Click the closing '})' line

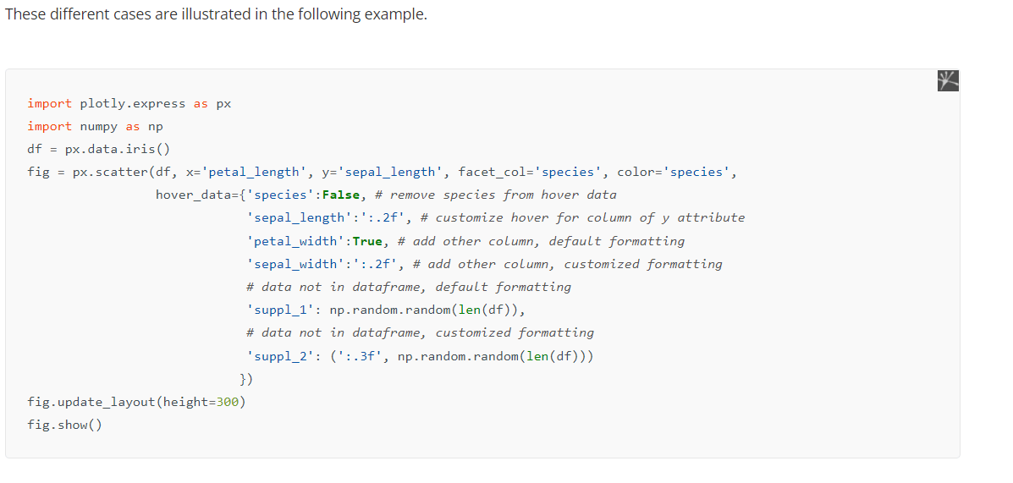click(x=246, y=378)
